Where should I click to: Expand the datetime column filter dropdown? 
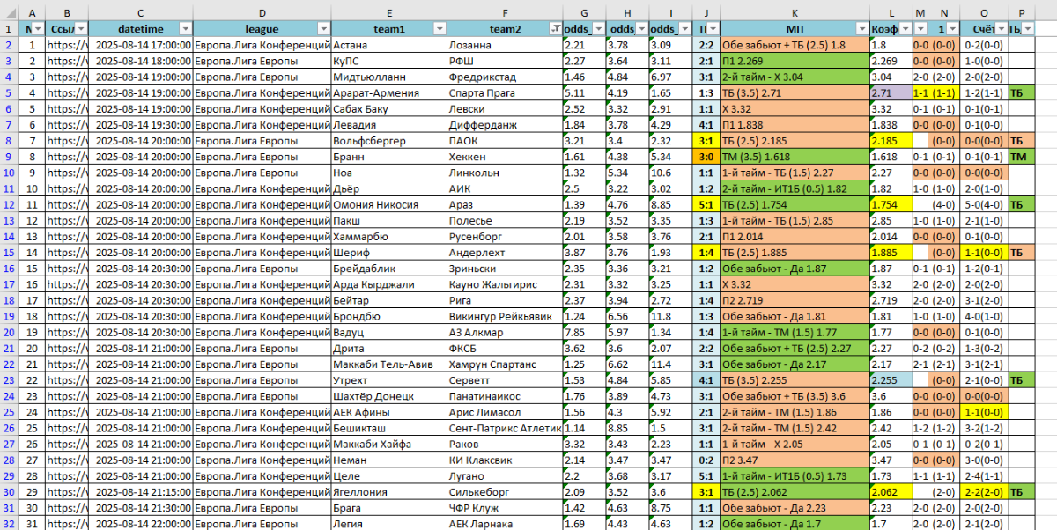(x=185, y=29)
